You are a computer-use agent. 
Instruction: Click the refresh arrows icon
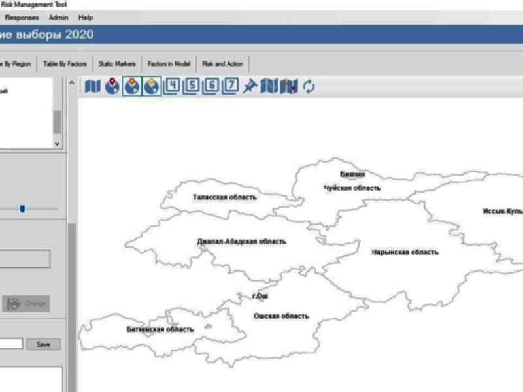coord(309,86)
